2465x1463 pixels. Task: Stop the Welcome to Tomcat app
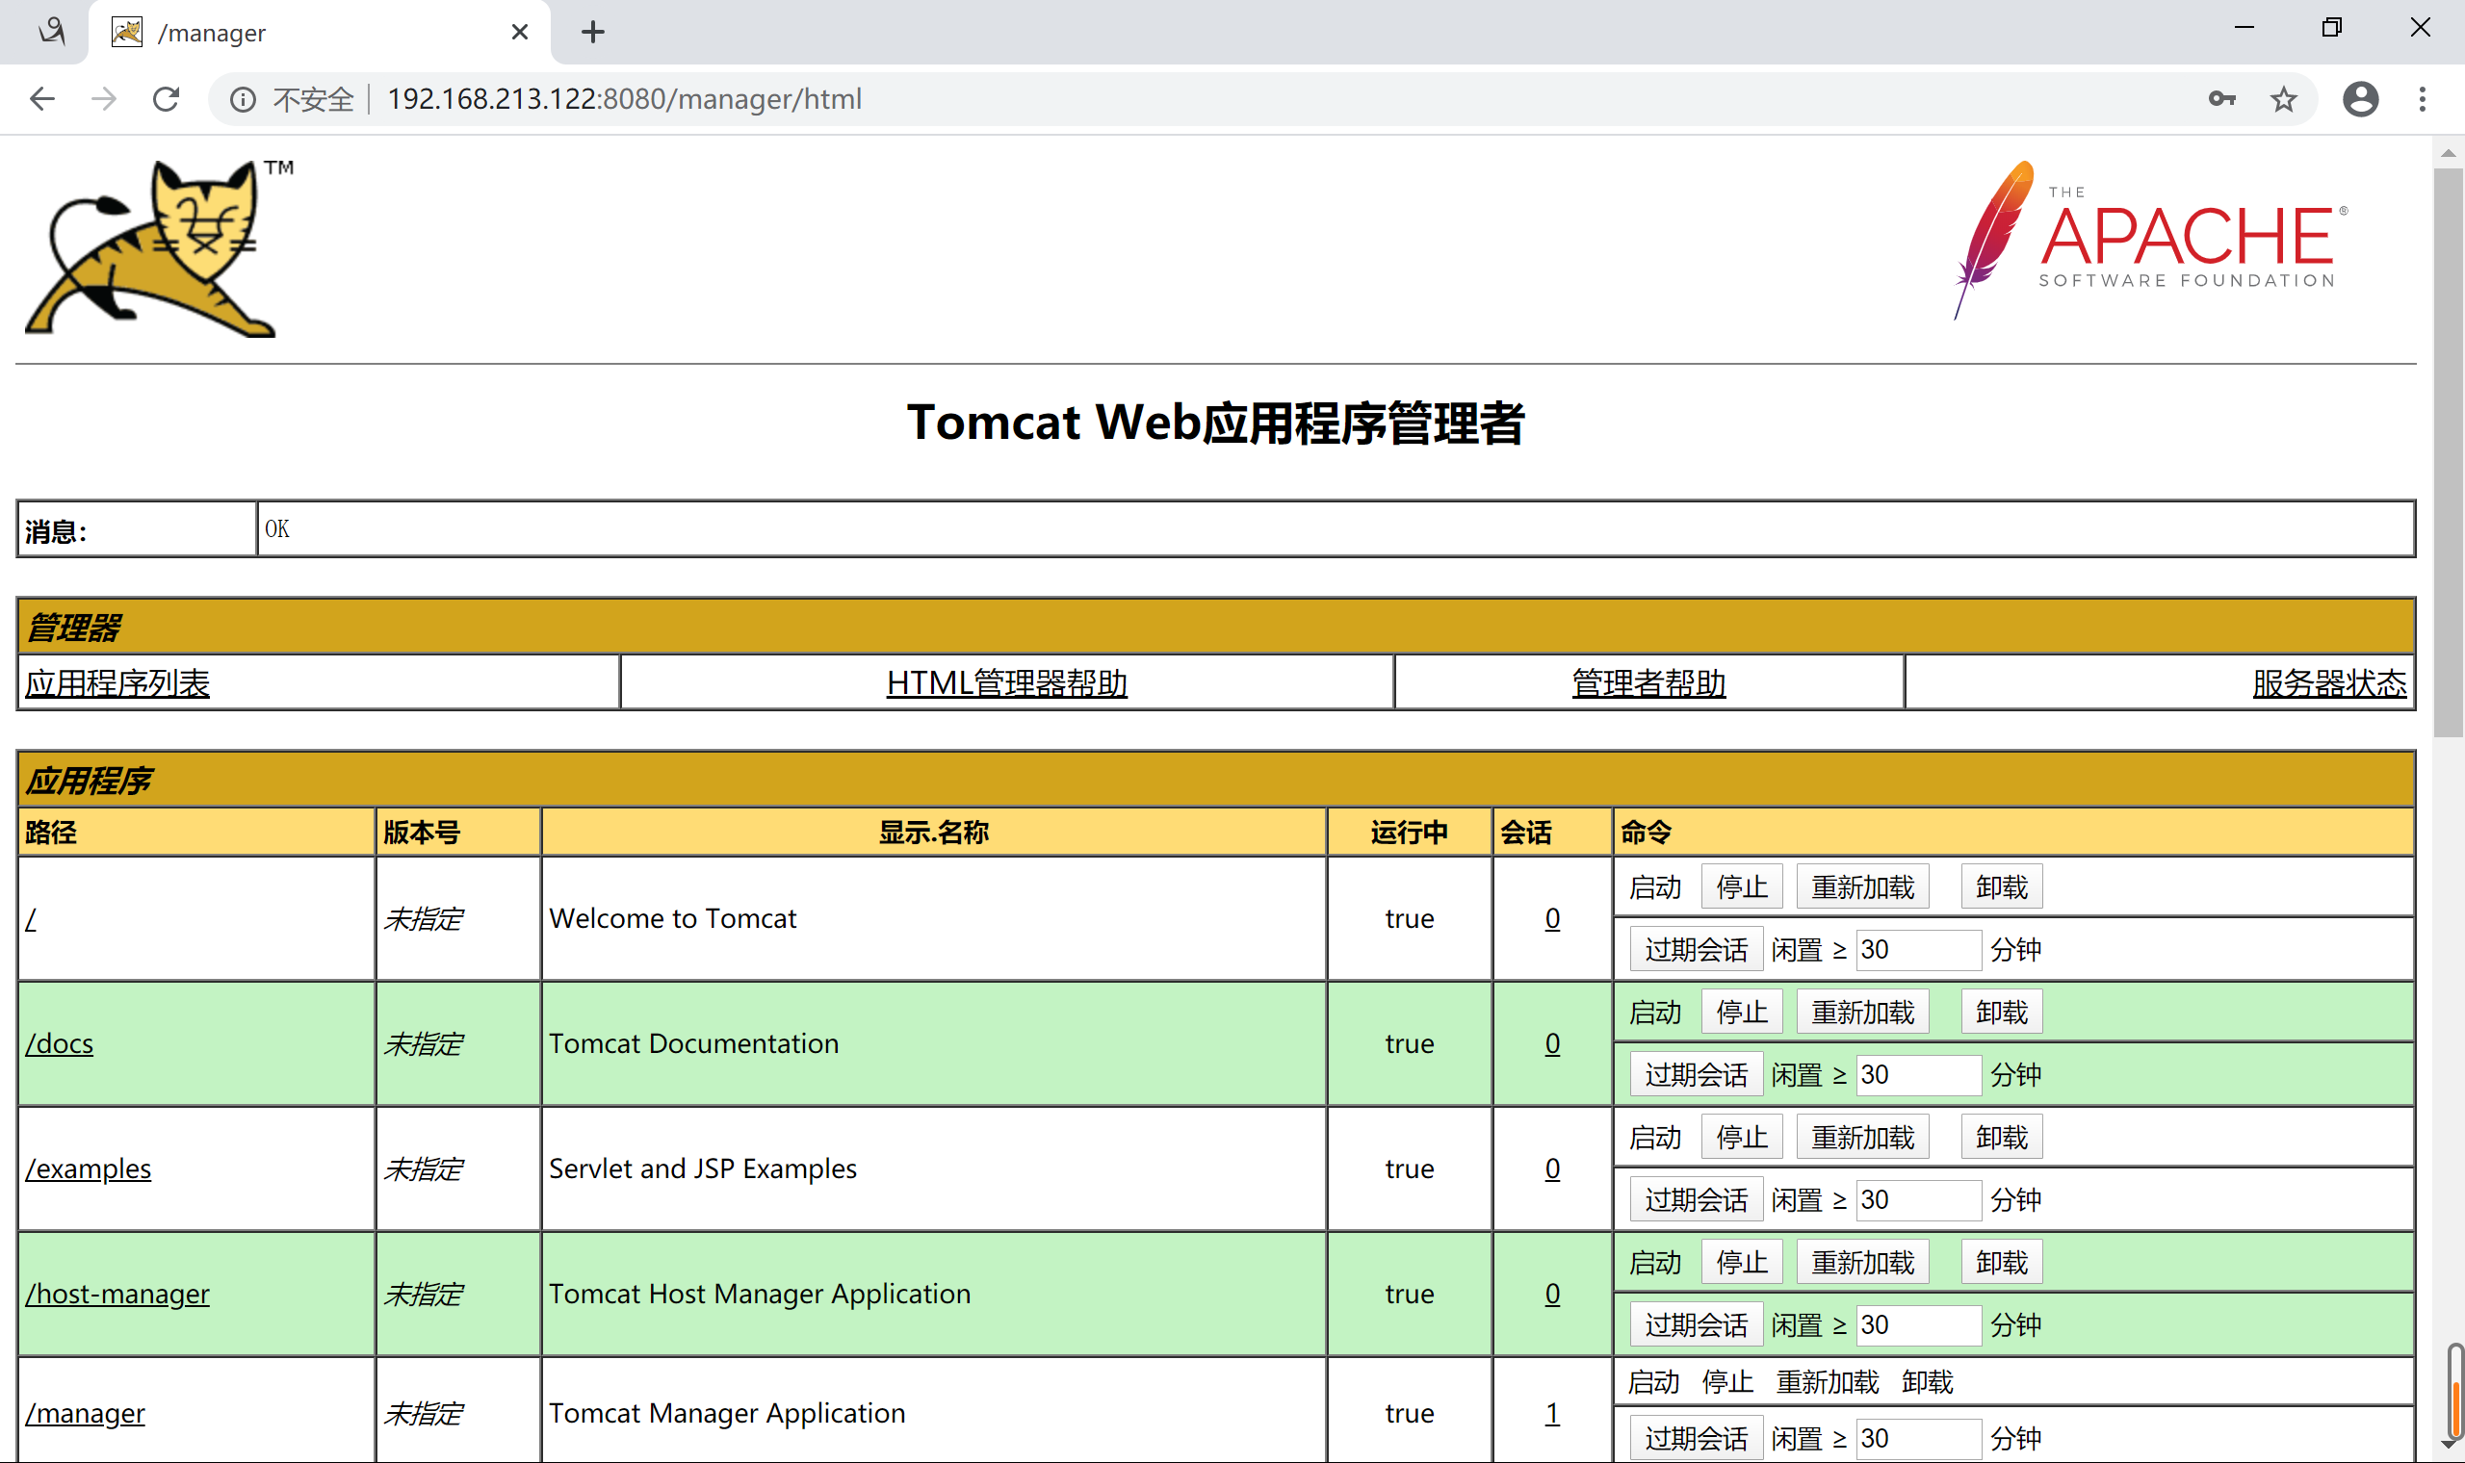(1741, 887)
